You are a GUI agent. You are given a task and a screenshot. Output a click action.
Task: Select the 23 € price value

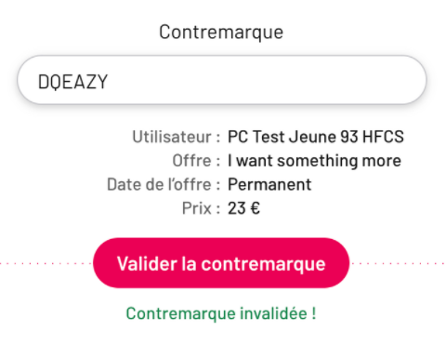tap(243, 208)
